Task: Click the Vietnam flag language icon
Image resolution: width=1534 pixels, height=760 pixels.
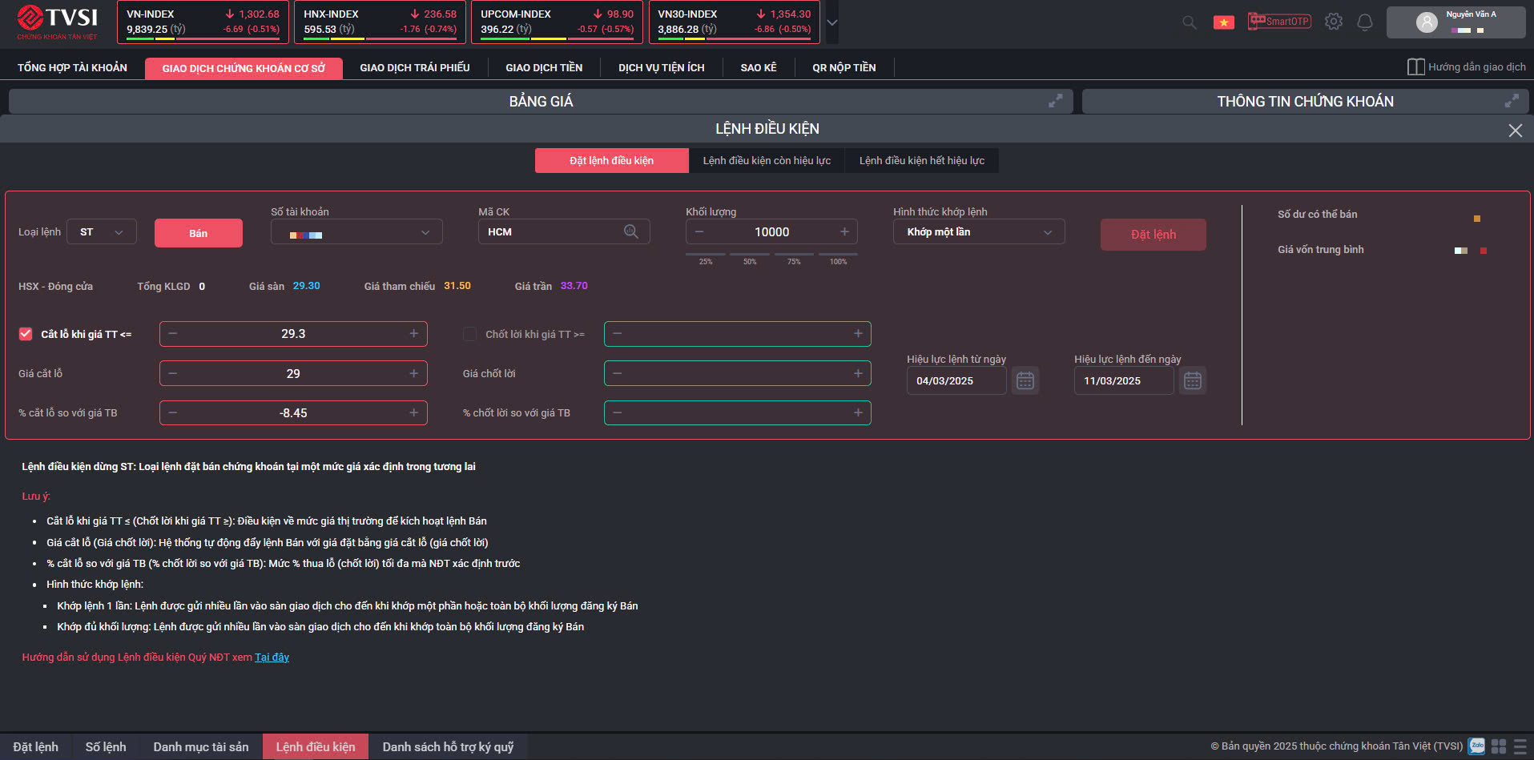Action: (1223, 22)
